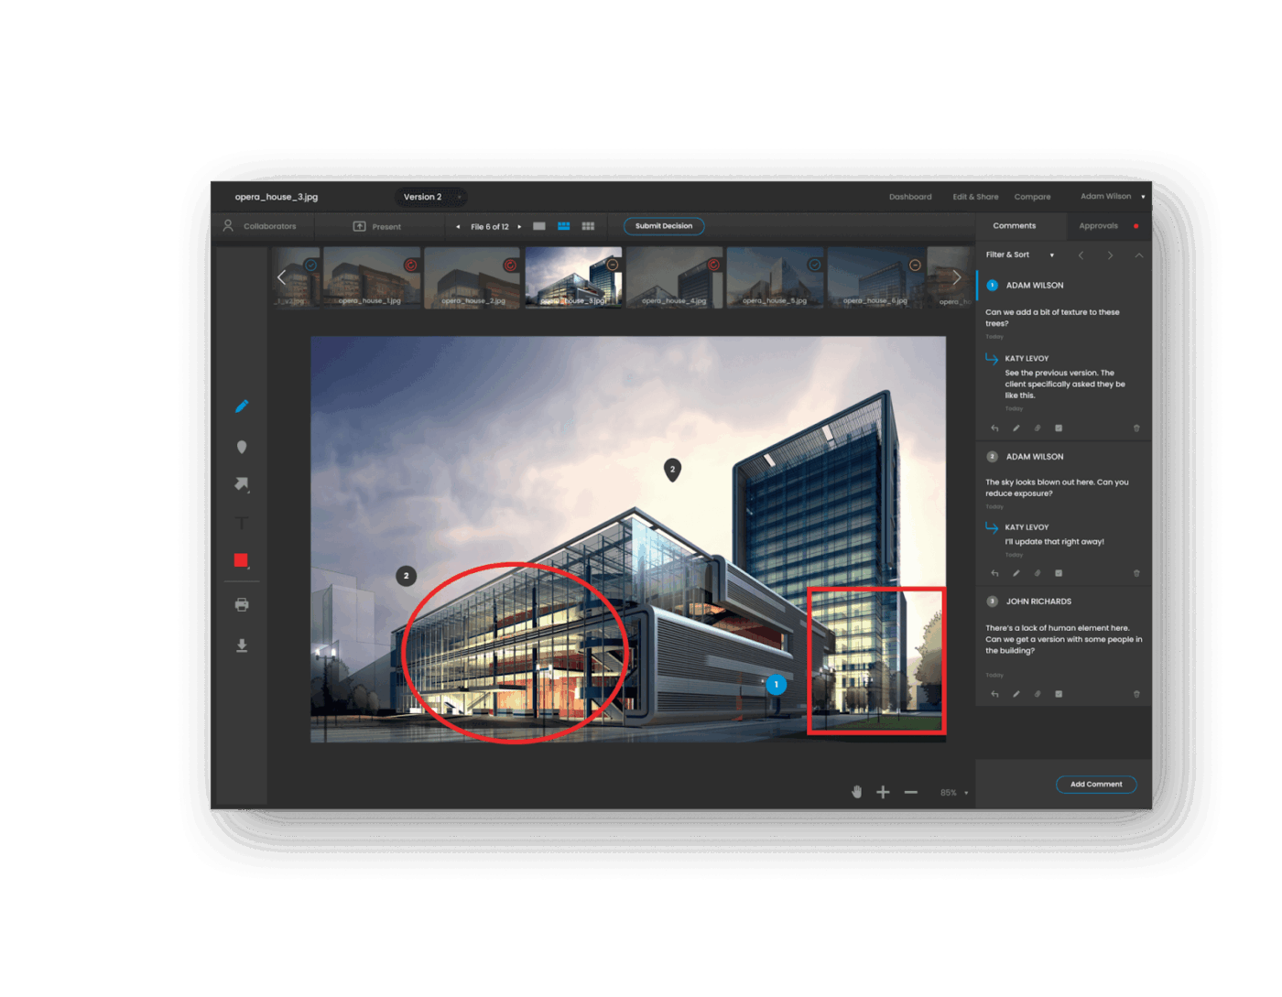Open the Collaborators panel
Viewport: 1282px width, 997px height.
point(260,226)
